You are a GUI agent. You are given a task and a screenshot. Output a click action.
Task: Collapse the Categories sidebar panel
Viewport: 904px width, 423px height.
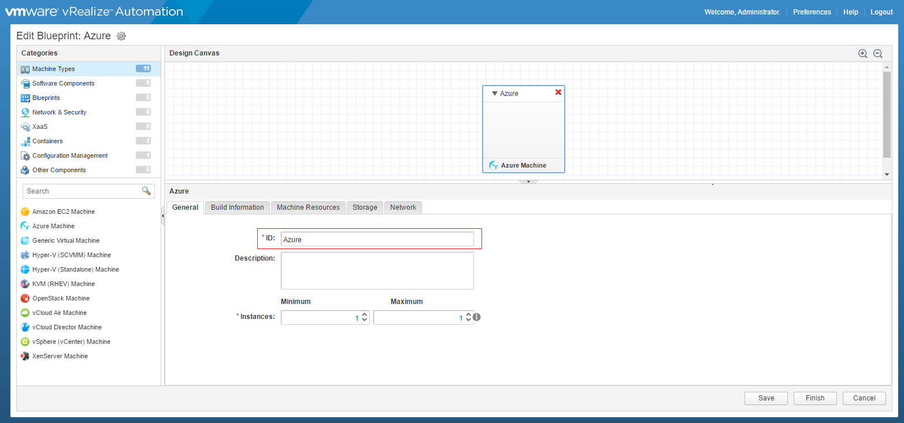coord(162,217)
